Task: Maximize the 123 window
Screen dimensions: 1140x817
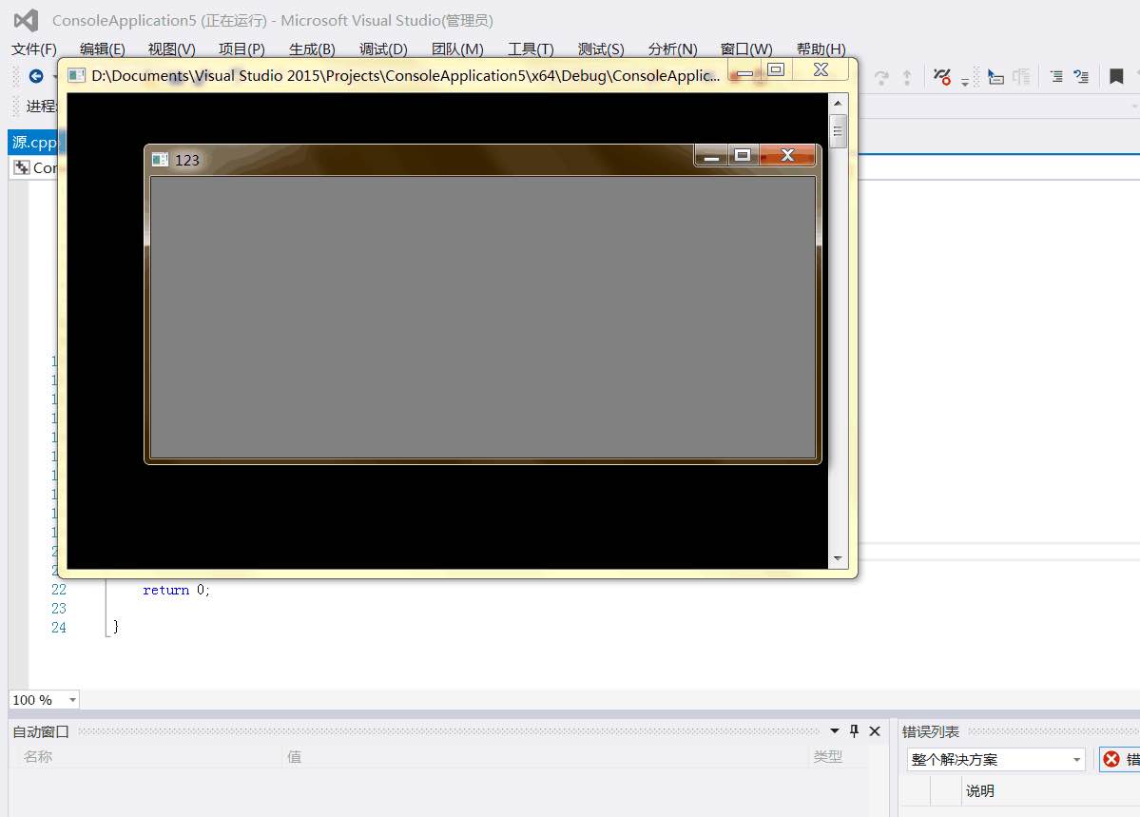Action: 743,155
